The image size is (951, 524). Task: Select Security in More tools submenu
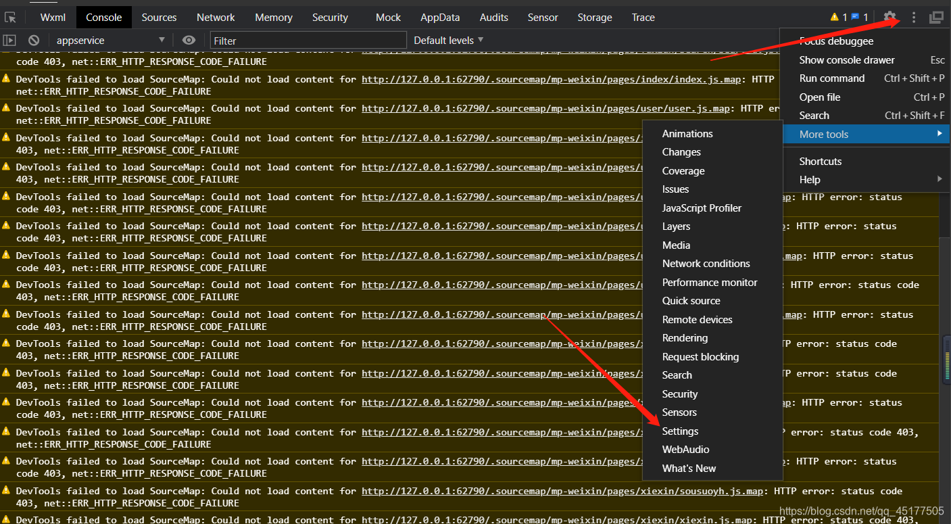[x=712, y=394]
